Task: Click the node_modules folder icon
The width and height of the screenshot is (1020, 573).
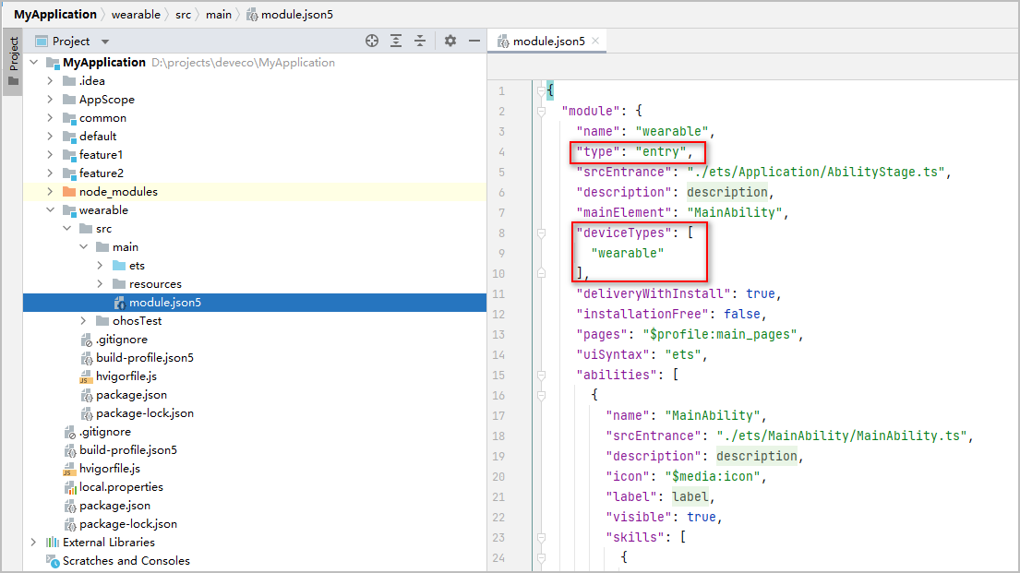Action: click(x=69, y=191)
